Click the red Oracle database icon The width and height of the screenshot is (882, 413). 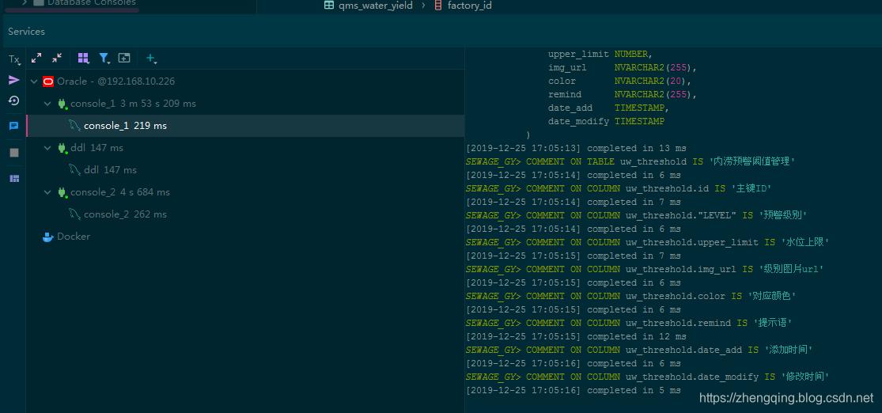pyautogui.click(x=48, y=81)
